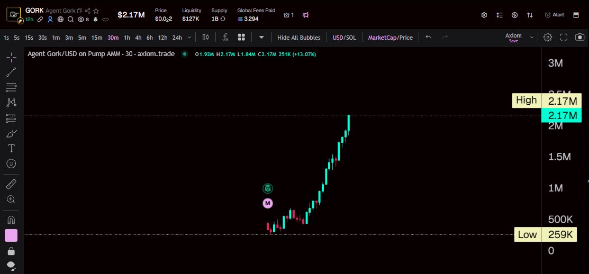Redo the chart action

(x=445, y=37)
